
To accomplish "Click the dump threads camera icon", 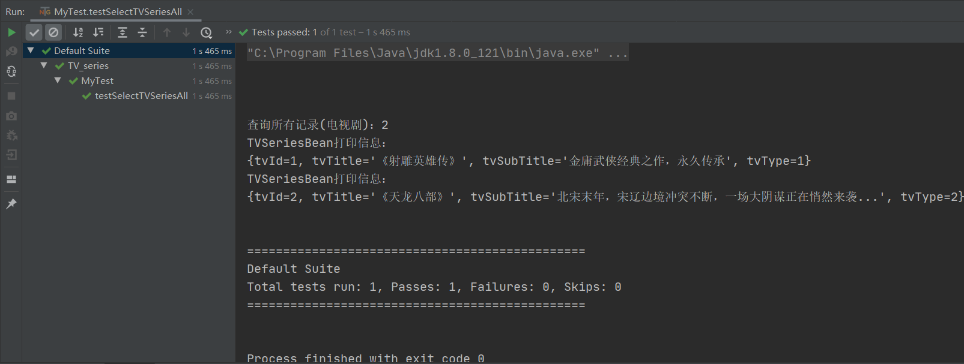I will [11, 116].
